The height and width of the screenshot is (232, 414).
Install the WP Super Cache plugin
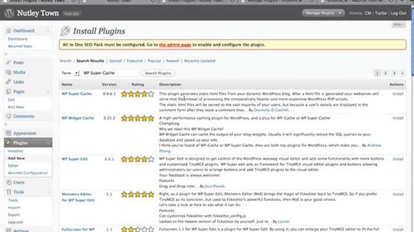398,94
